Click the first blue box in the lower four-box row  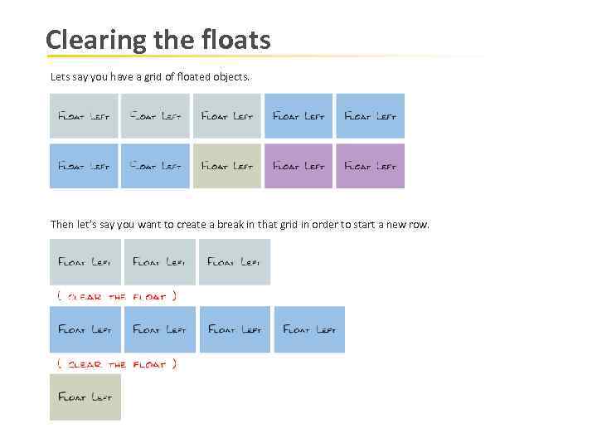tap(85, 329)
